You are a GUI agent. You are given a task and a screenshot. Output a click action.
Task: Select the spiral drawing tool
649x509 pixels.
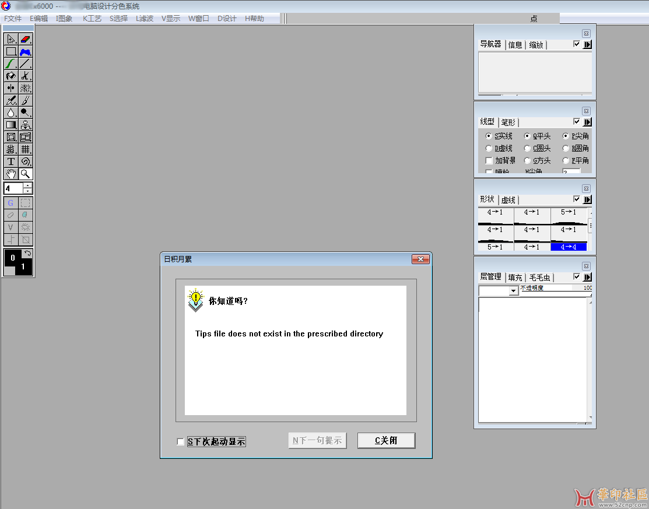coord(26,162)
